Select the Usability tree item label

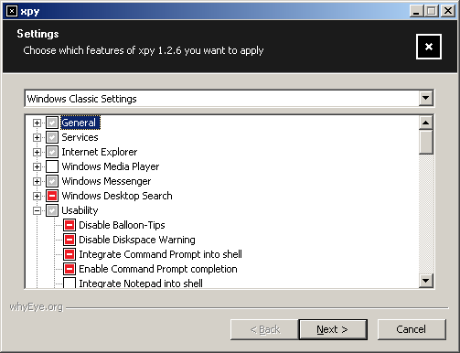point(80,210)
